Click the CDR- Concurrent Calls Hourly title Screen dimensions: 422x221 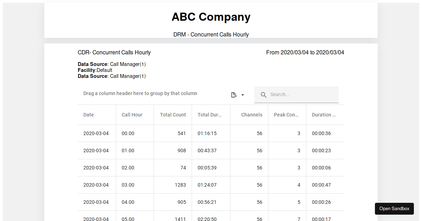114,52
